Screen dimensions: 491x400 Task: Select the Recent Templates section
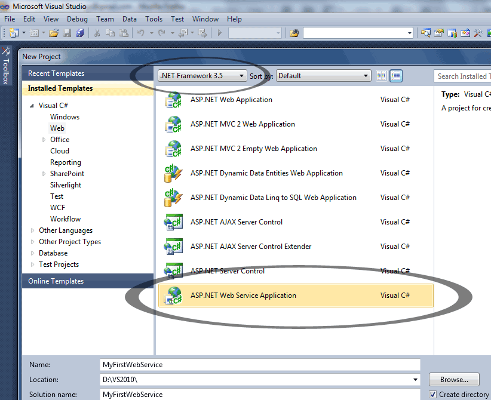tap(88, 73)
